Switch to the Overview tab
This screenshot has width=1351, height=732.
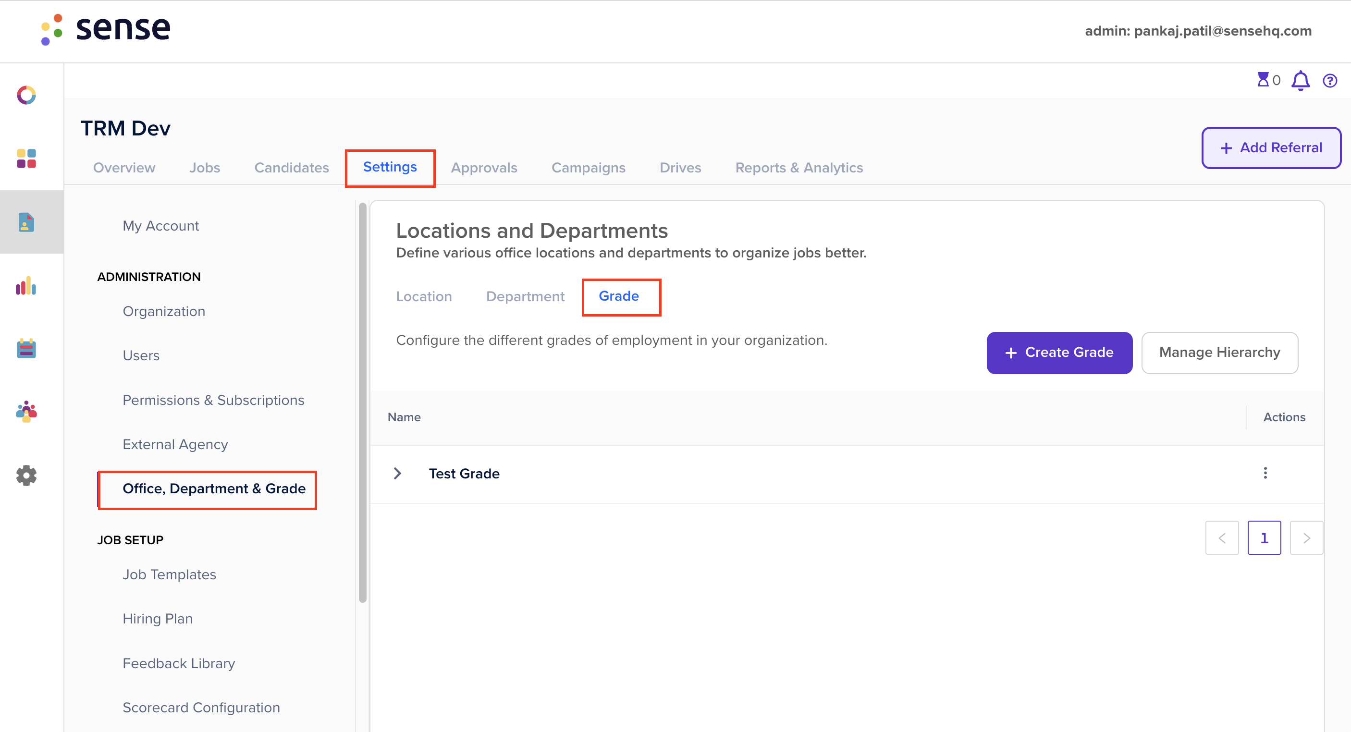124,168
